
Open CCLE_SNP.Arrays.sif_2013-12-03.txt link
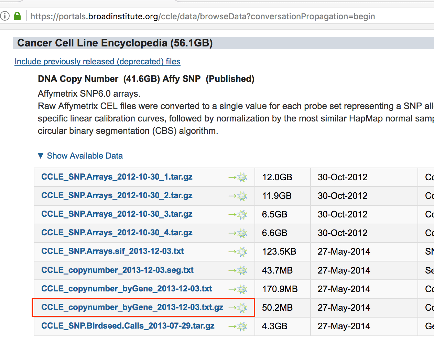click(x=112, y=251)
